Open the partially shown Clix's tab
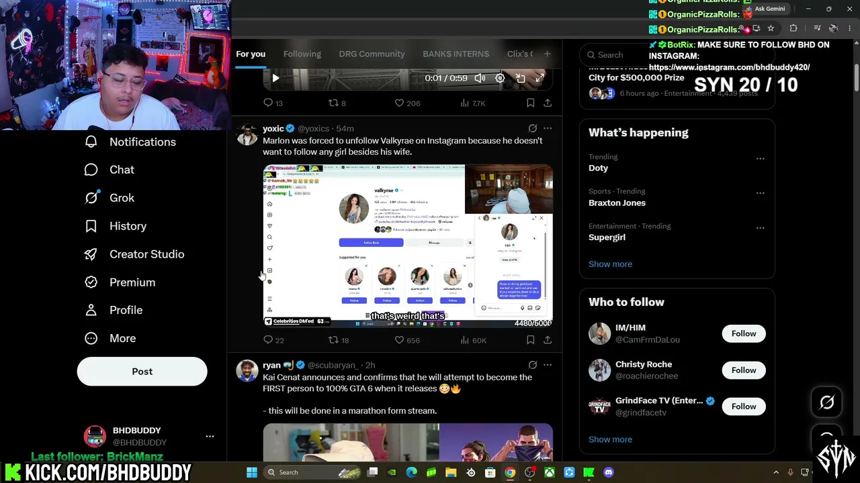Screen dimensions: 860x483 (520, 54)
